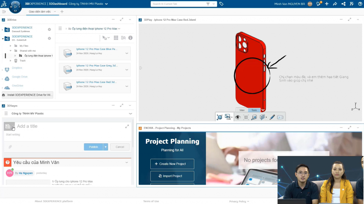Screen dimensions: 364x204
Task: Click the plus add icon in top bar
Action: tap(327, 4)
